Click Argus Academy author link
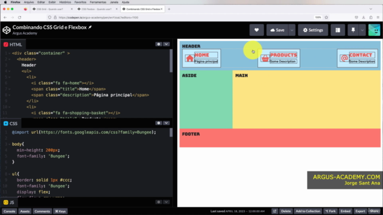383x215 pixels. point(25,33)
